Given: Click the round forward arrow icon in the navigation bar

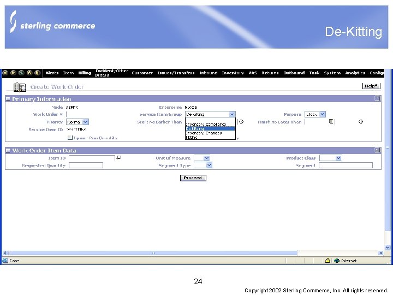Looking at the screenshot, I should pos(13,73).
